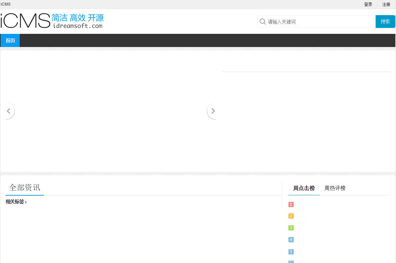Select ranking item number 4
The width and height of the screenshot is (396, 263).
291,240
